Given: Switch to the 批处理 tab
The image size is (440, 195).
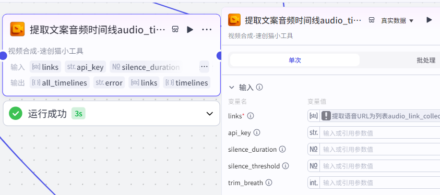Looking at the screenshot, I should (x=426, y=60).
